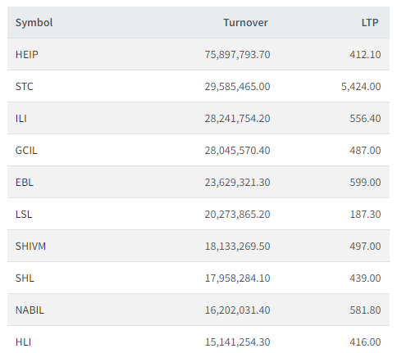
Task: Select the NABIL symbol
Action: pos(30,310)
